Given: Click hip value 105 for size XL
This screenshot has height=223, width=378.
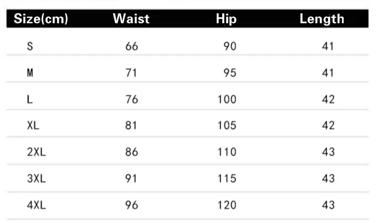Looking at the screenshot, I should [227, 126].
